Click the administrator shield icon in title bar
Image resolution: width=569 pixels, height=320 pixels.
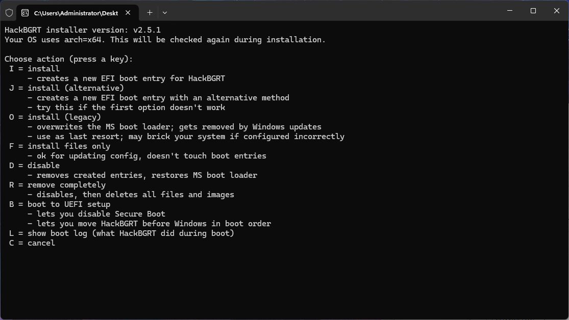pos(9,12)
